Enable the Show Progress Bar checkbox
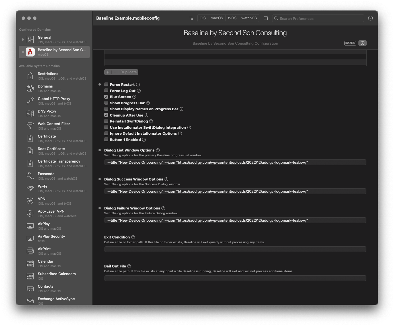The width and height of the screenshot is (394, 326). pyautogui.click(x=106, y=103)
